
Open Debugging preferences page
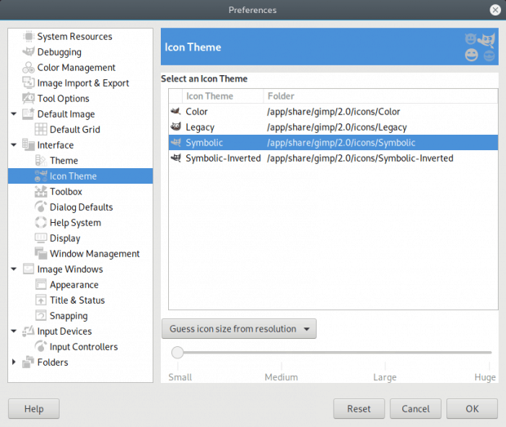coord(60,52)
